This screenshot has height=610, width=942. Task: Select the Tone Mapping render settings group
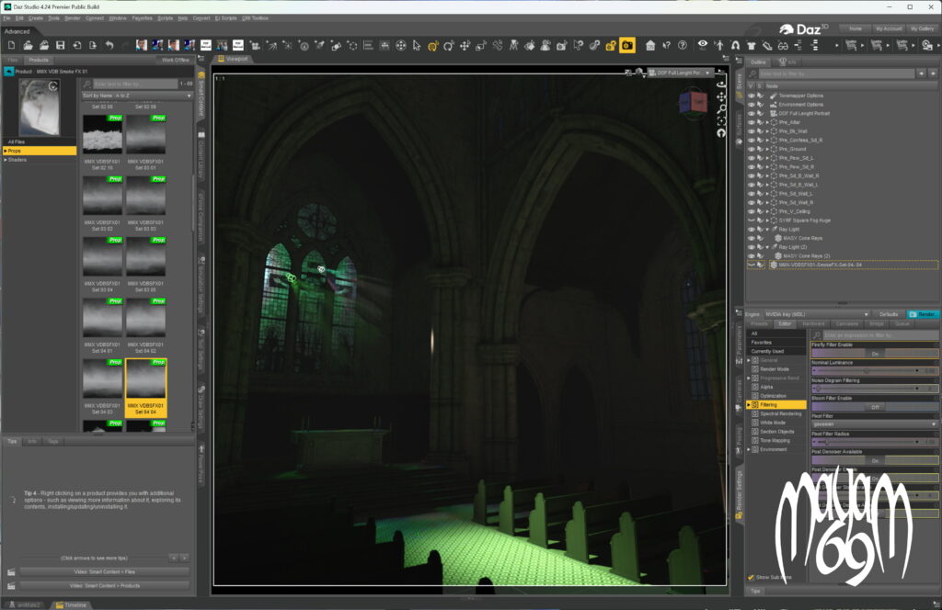click(x=775, y=441)
